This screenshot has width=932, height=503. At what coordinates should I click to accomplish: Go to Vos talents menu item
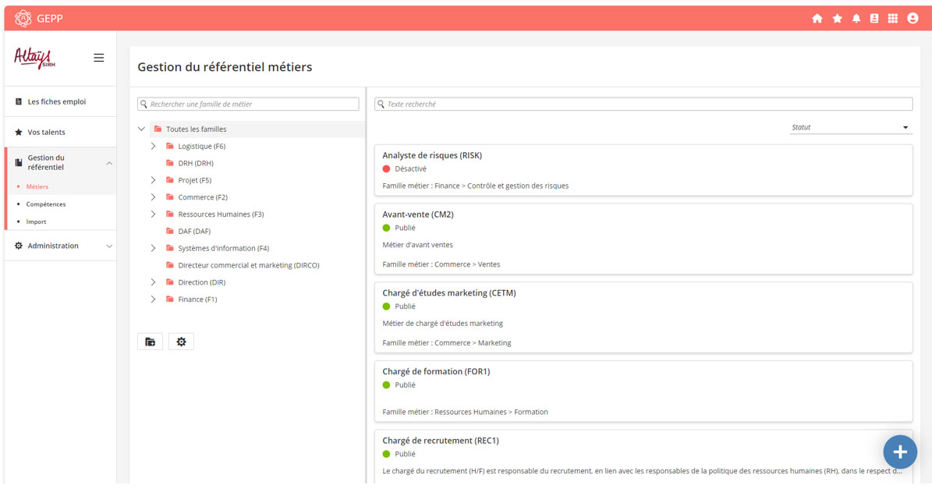[x=46, y=133]
